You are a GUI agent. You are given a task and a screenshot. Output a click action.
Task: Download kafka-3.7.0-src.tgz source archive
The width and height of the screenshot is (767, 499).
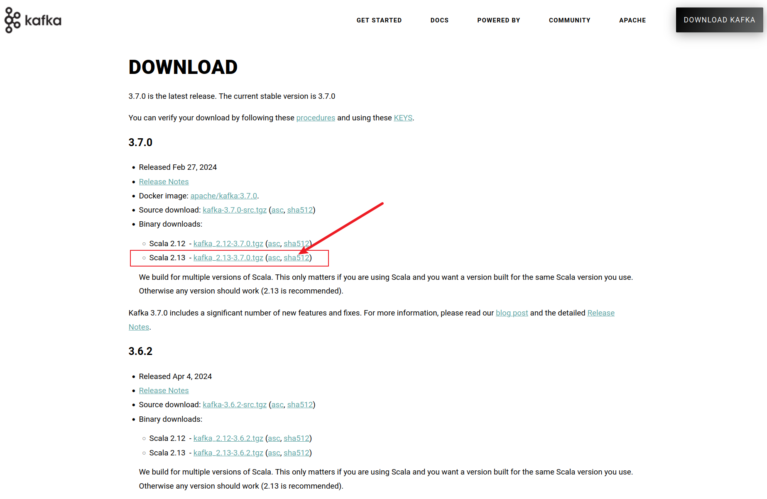pos(235,210)
